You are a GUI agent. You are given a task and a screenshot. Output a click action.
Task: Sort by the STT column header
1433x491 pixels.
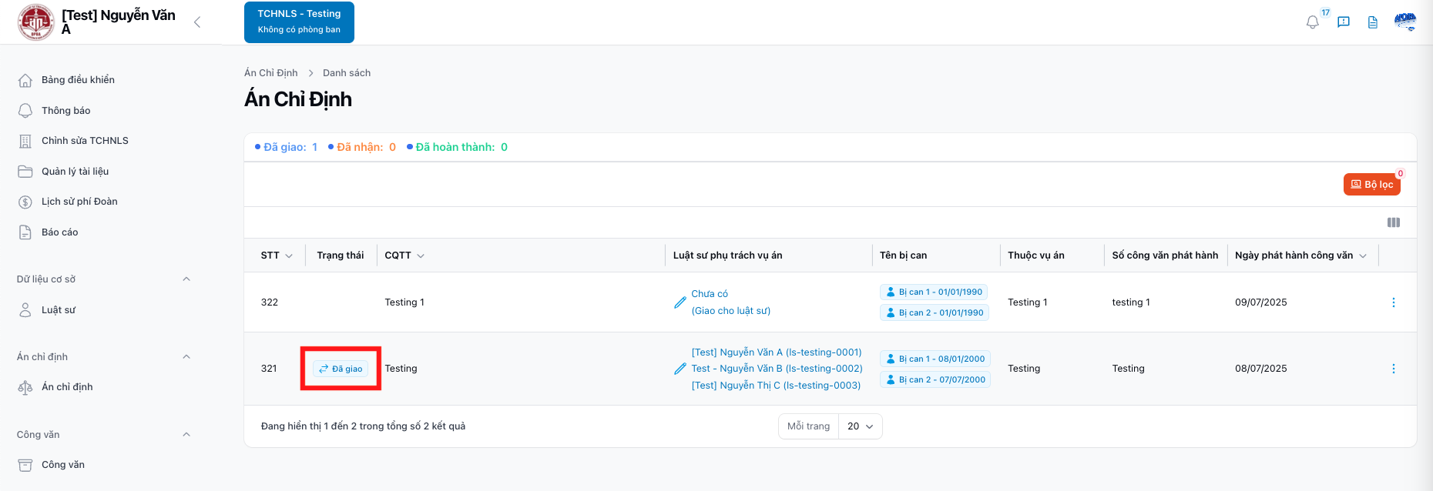coord(276,256)
